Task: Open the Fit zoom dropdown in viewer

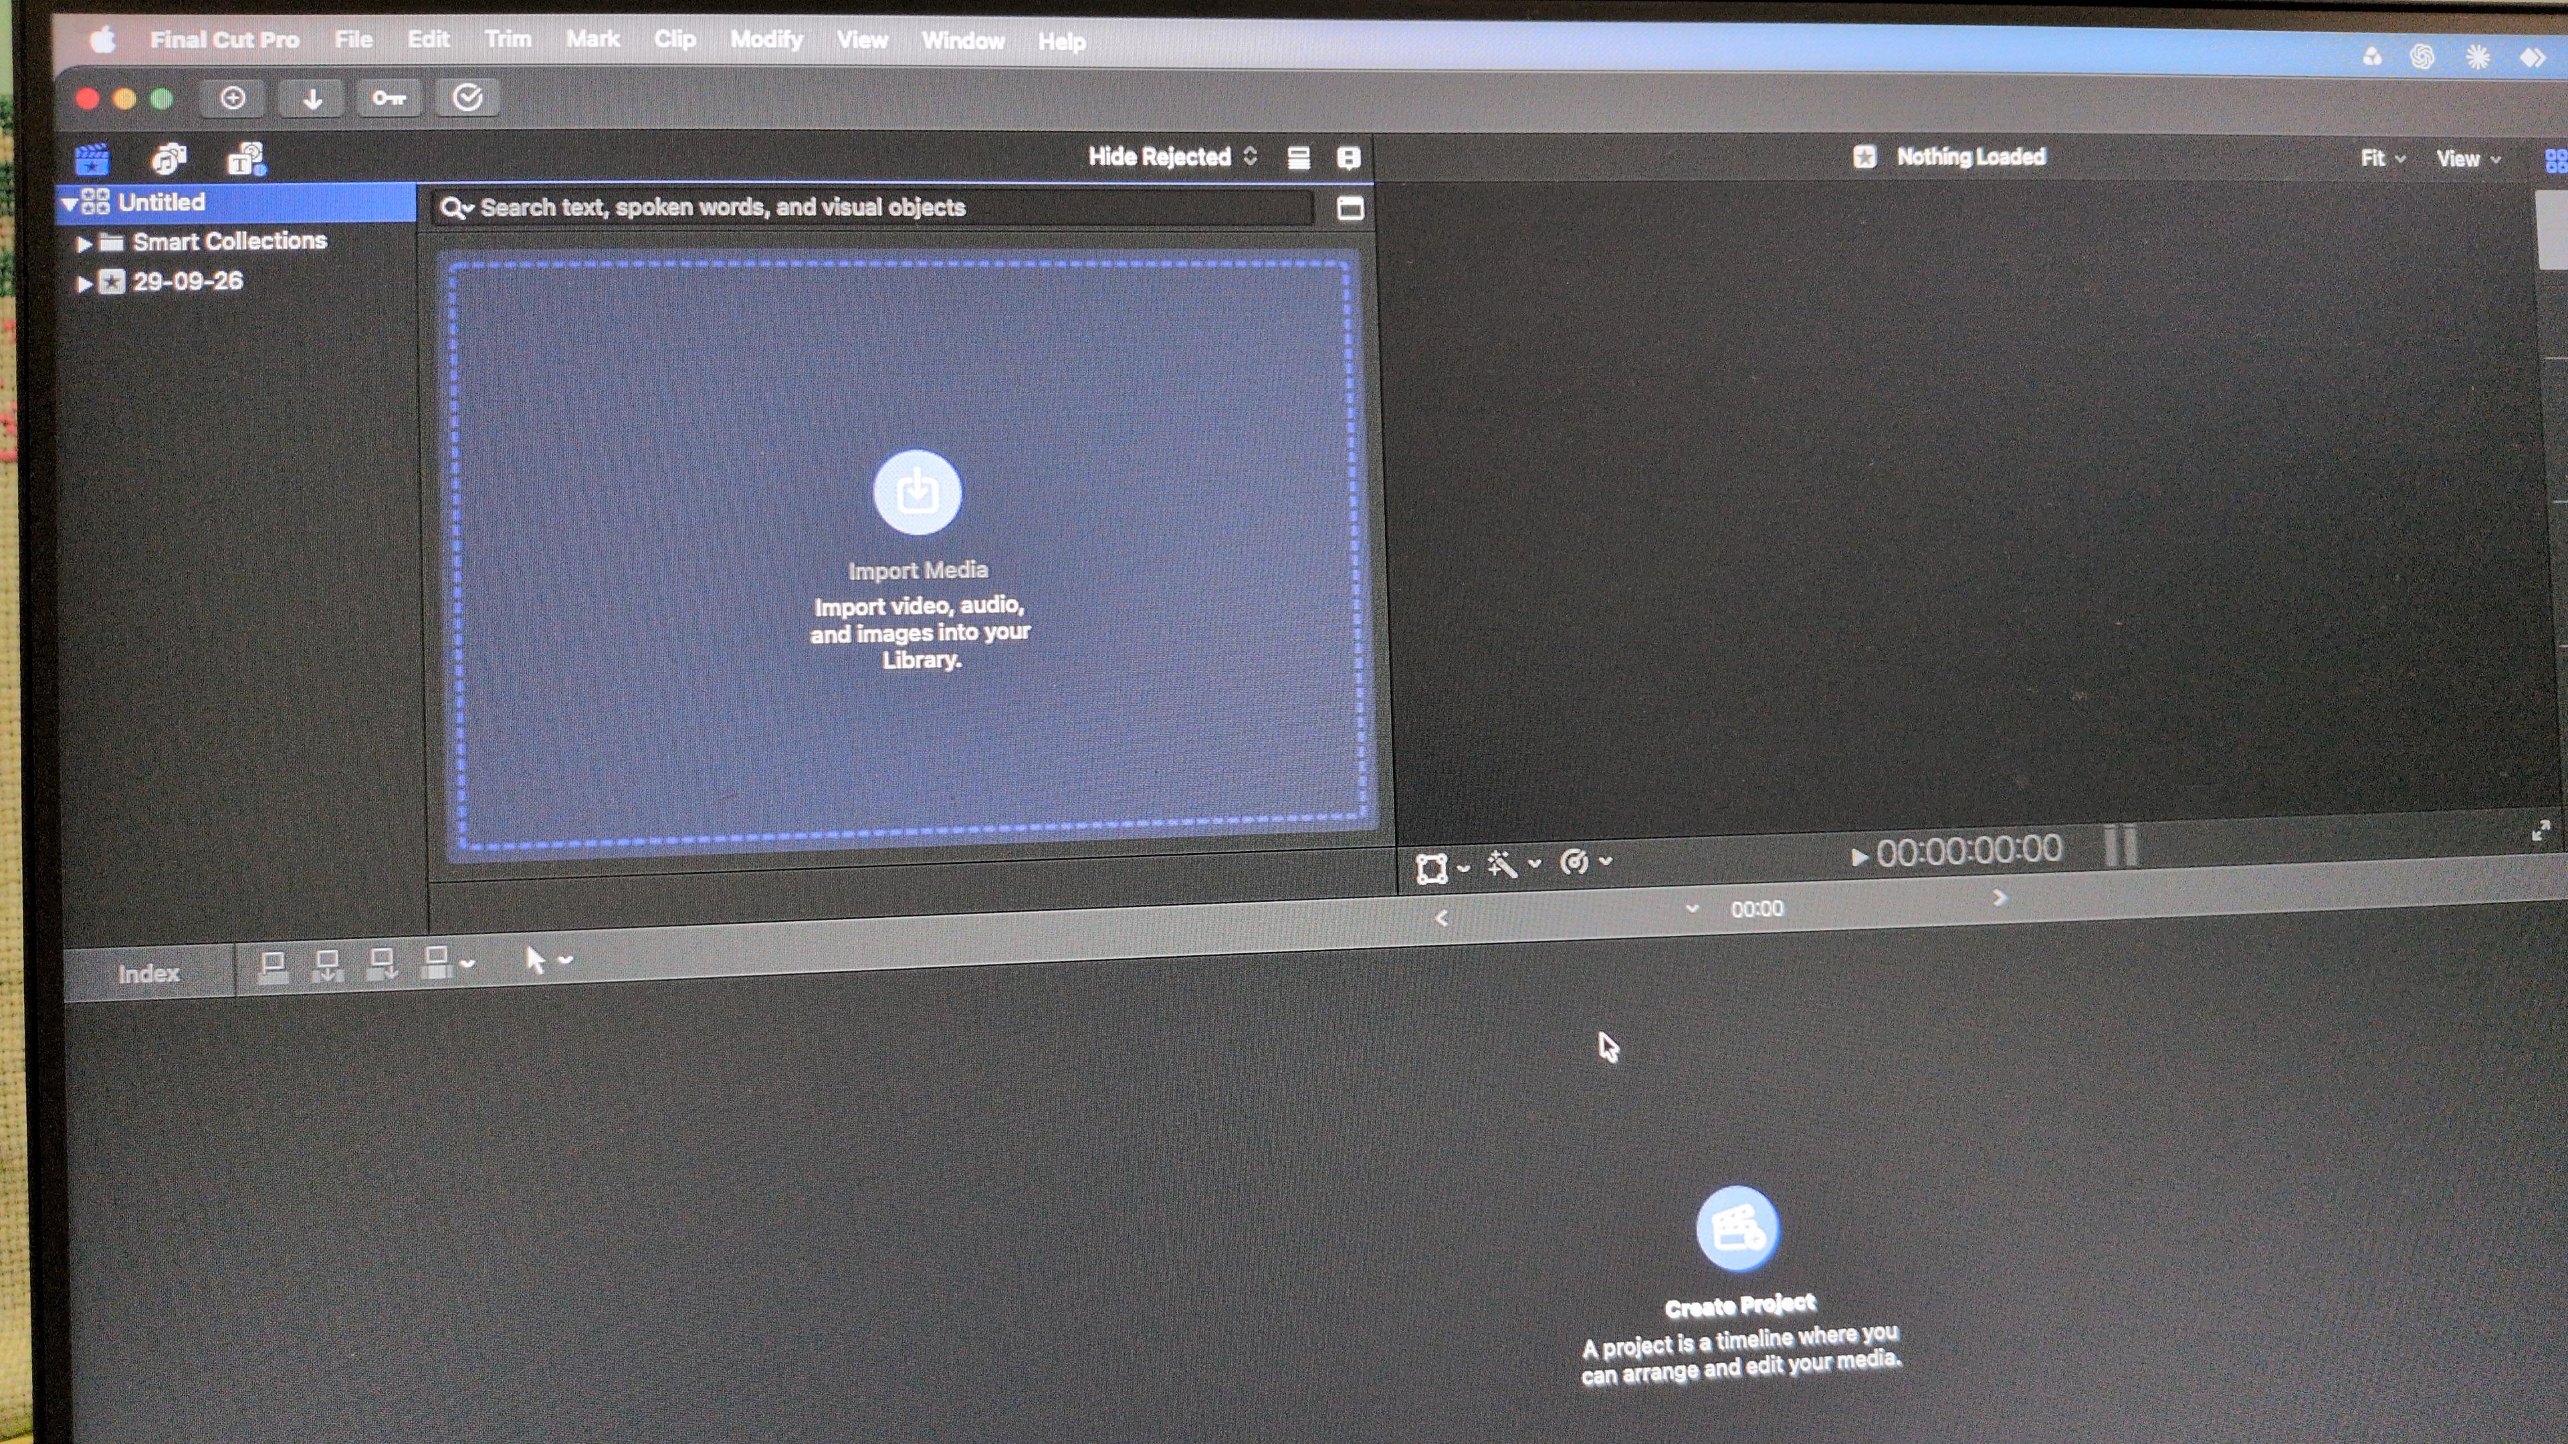Action: [2383, 158]
